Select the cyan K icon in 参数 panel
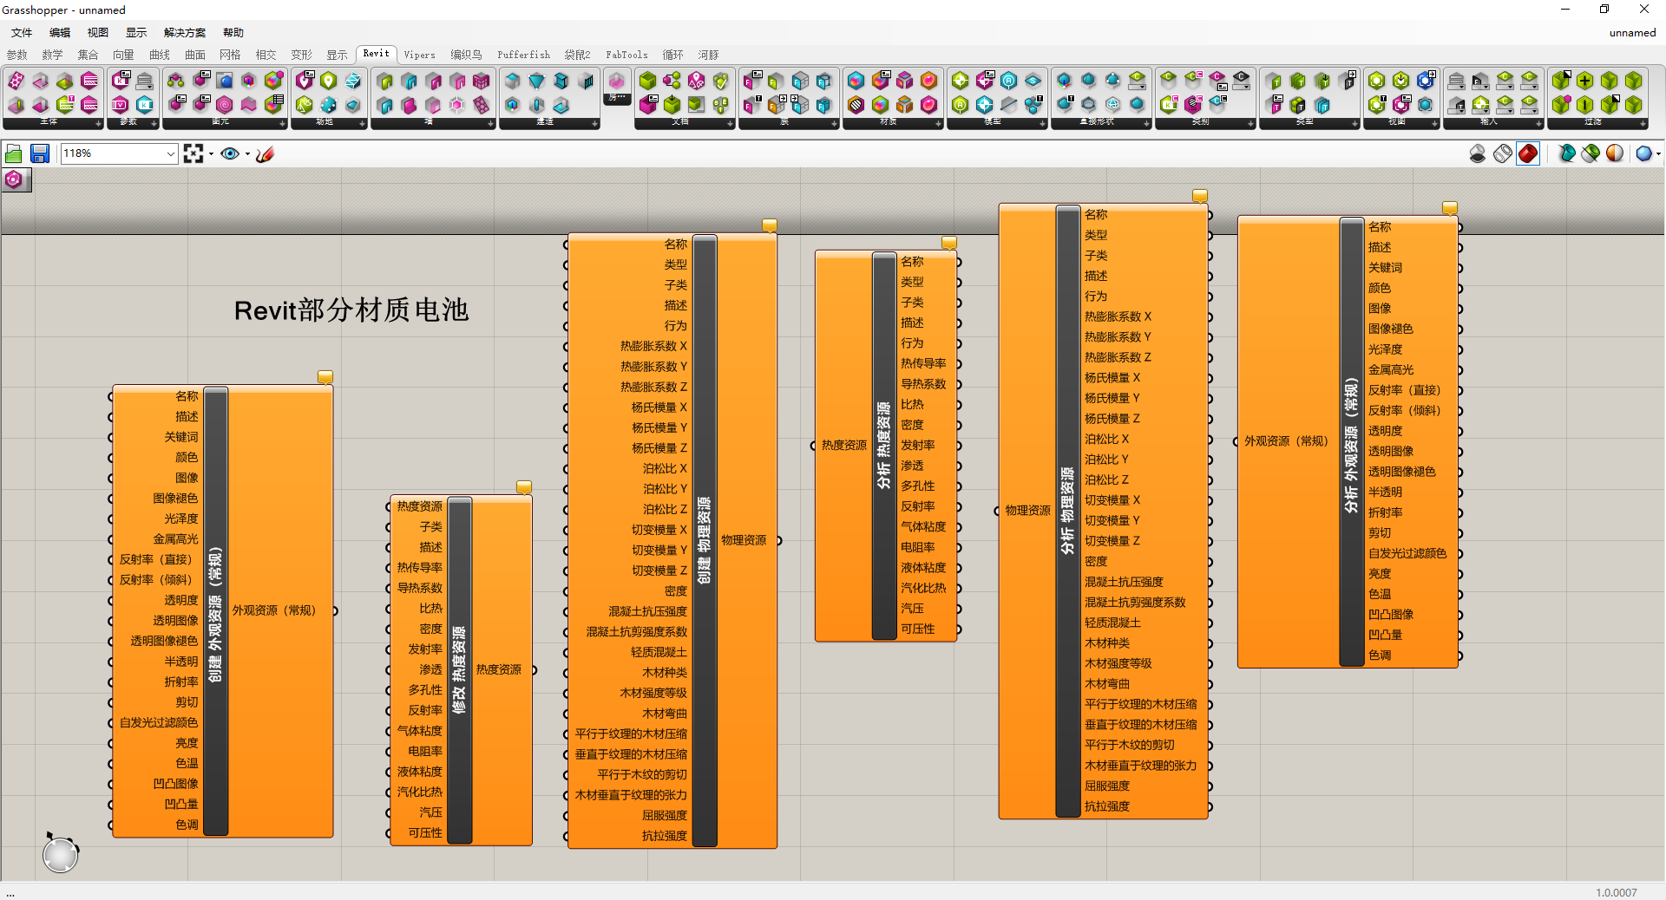1666x900 pixels. coord(145,105)
